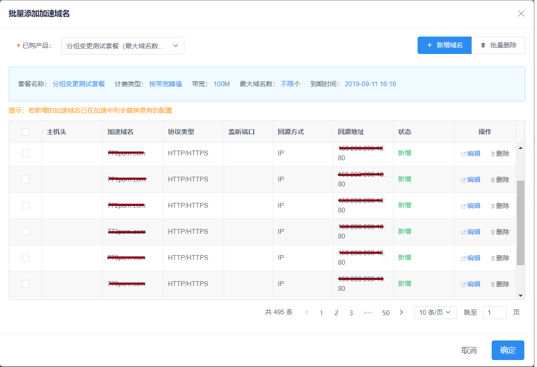Edit the second visible row with 编辑
This screenshot has width=537, height=367.
[x=471, y=180]
